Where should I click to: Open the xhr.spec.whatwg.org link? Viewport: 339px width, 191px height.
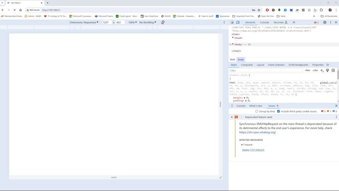[257, 132]
